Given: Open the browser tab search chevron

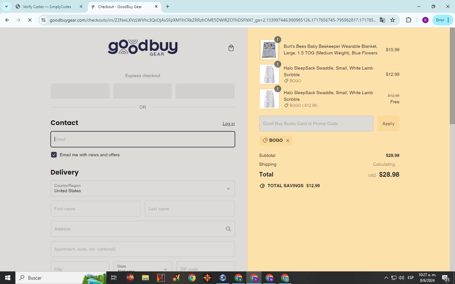Looking at the screenshot, I should pos(6,6).
